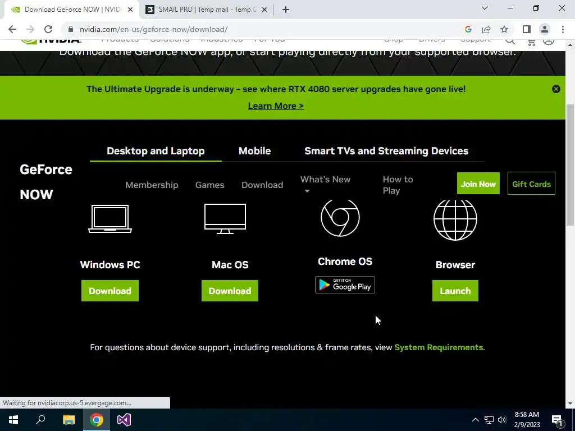This screenshot has height=431, width=575.
Task: Click the Gift Cards button
Action: (531, 184)
